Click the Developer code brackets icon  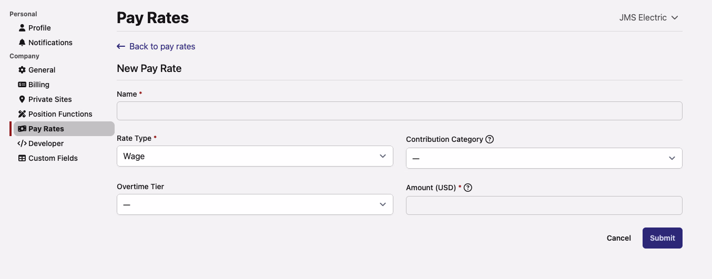click(22, 143)
